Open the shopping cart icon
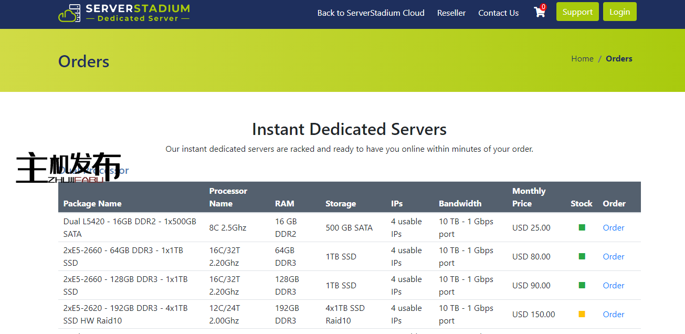The width and height of the screenshot is (685, 334). (x=540, y=12)
